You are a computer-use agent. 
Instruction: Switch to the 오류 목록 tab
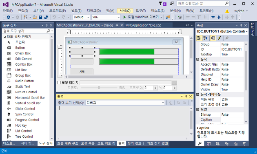click(x=88, y=143)
